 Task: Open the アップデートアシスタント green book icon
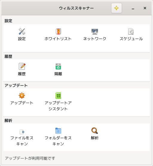pyautogui.click(x=58, y=95)
